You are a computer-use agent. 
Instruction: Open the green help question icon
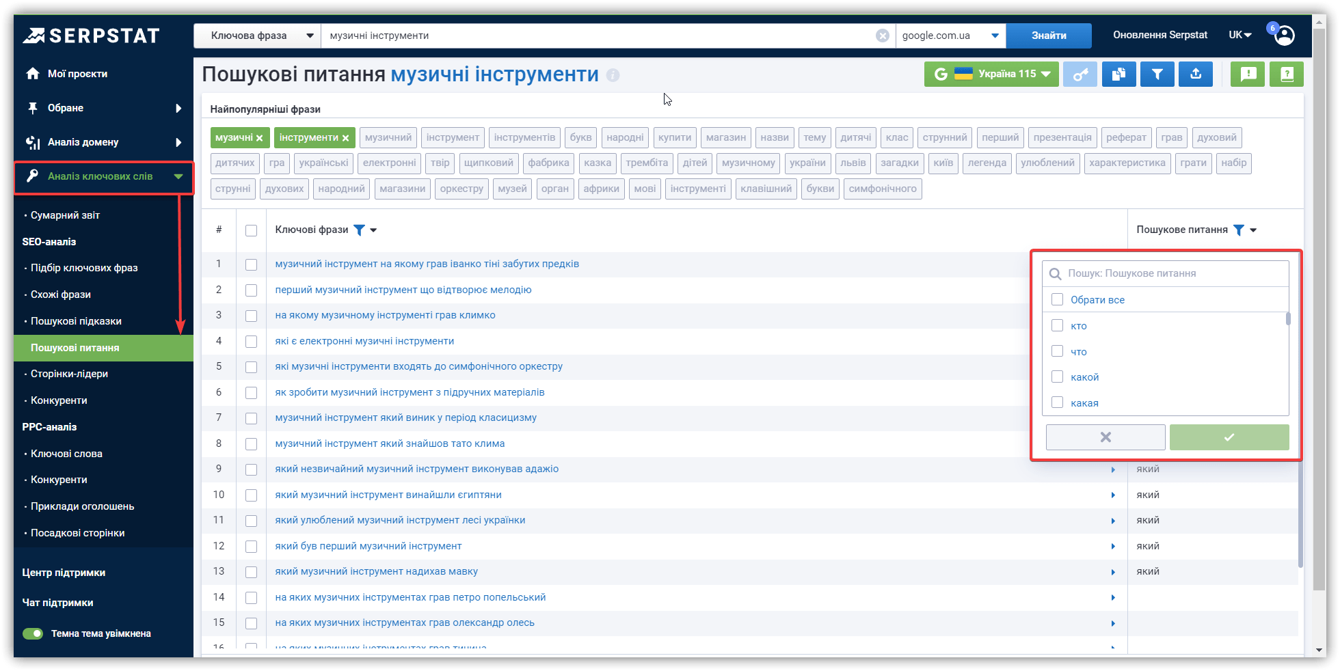1287,74
